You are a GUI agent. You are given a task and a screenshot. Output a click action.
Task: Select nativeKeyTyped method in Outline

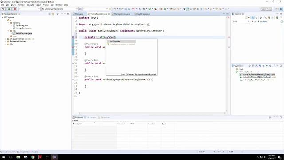click(x=256, y=80)
